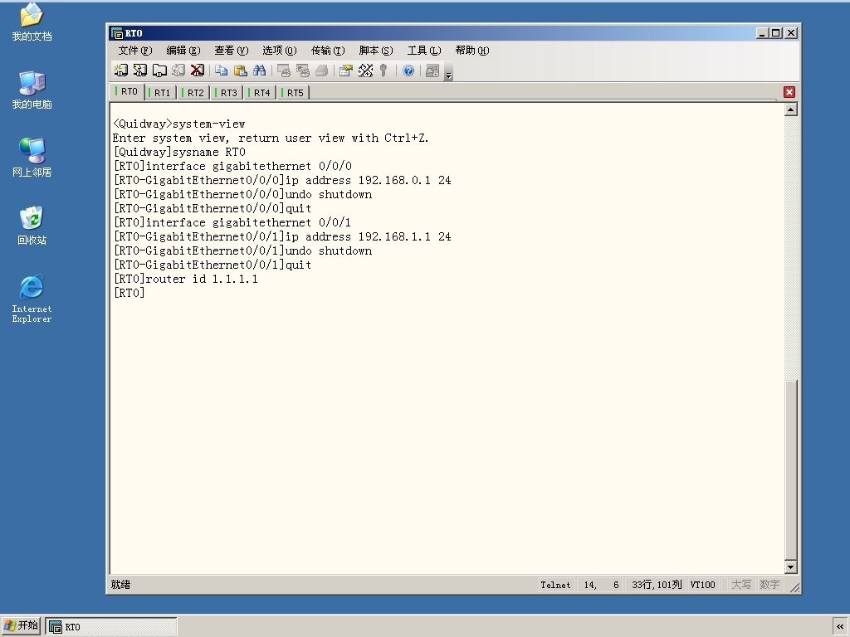Open the 文件(F) menu

(x=135, y=51)
